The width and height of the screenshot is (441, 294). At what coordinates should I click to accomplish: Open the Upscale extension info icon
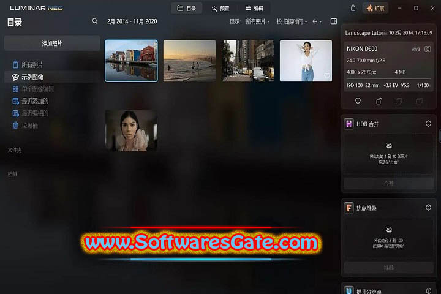pos(428,291)
